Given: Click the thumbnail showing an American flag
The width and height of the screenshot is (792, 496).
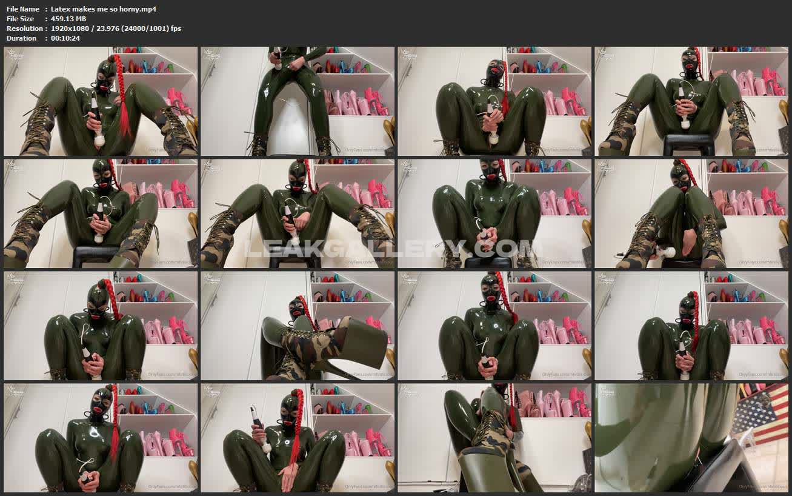Looking at the screenshot, I should pos(691,438).
